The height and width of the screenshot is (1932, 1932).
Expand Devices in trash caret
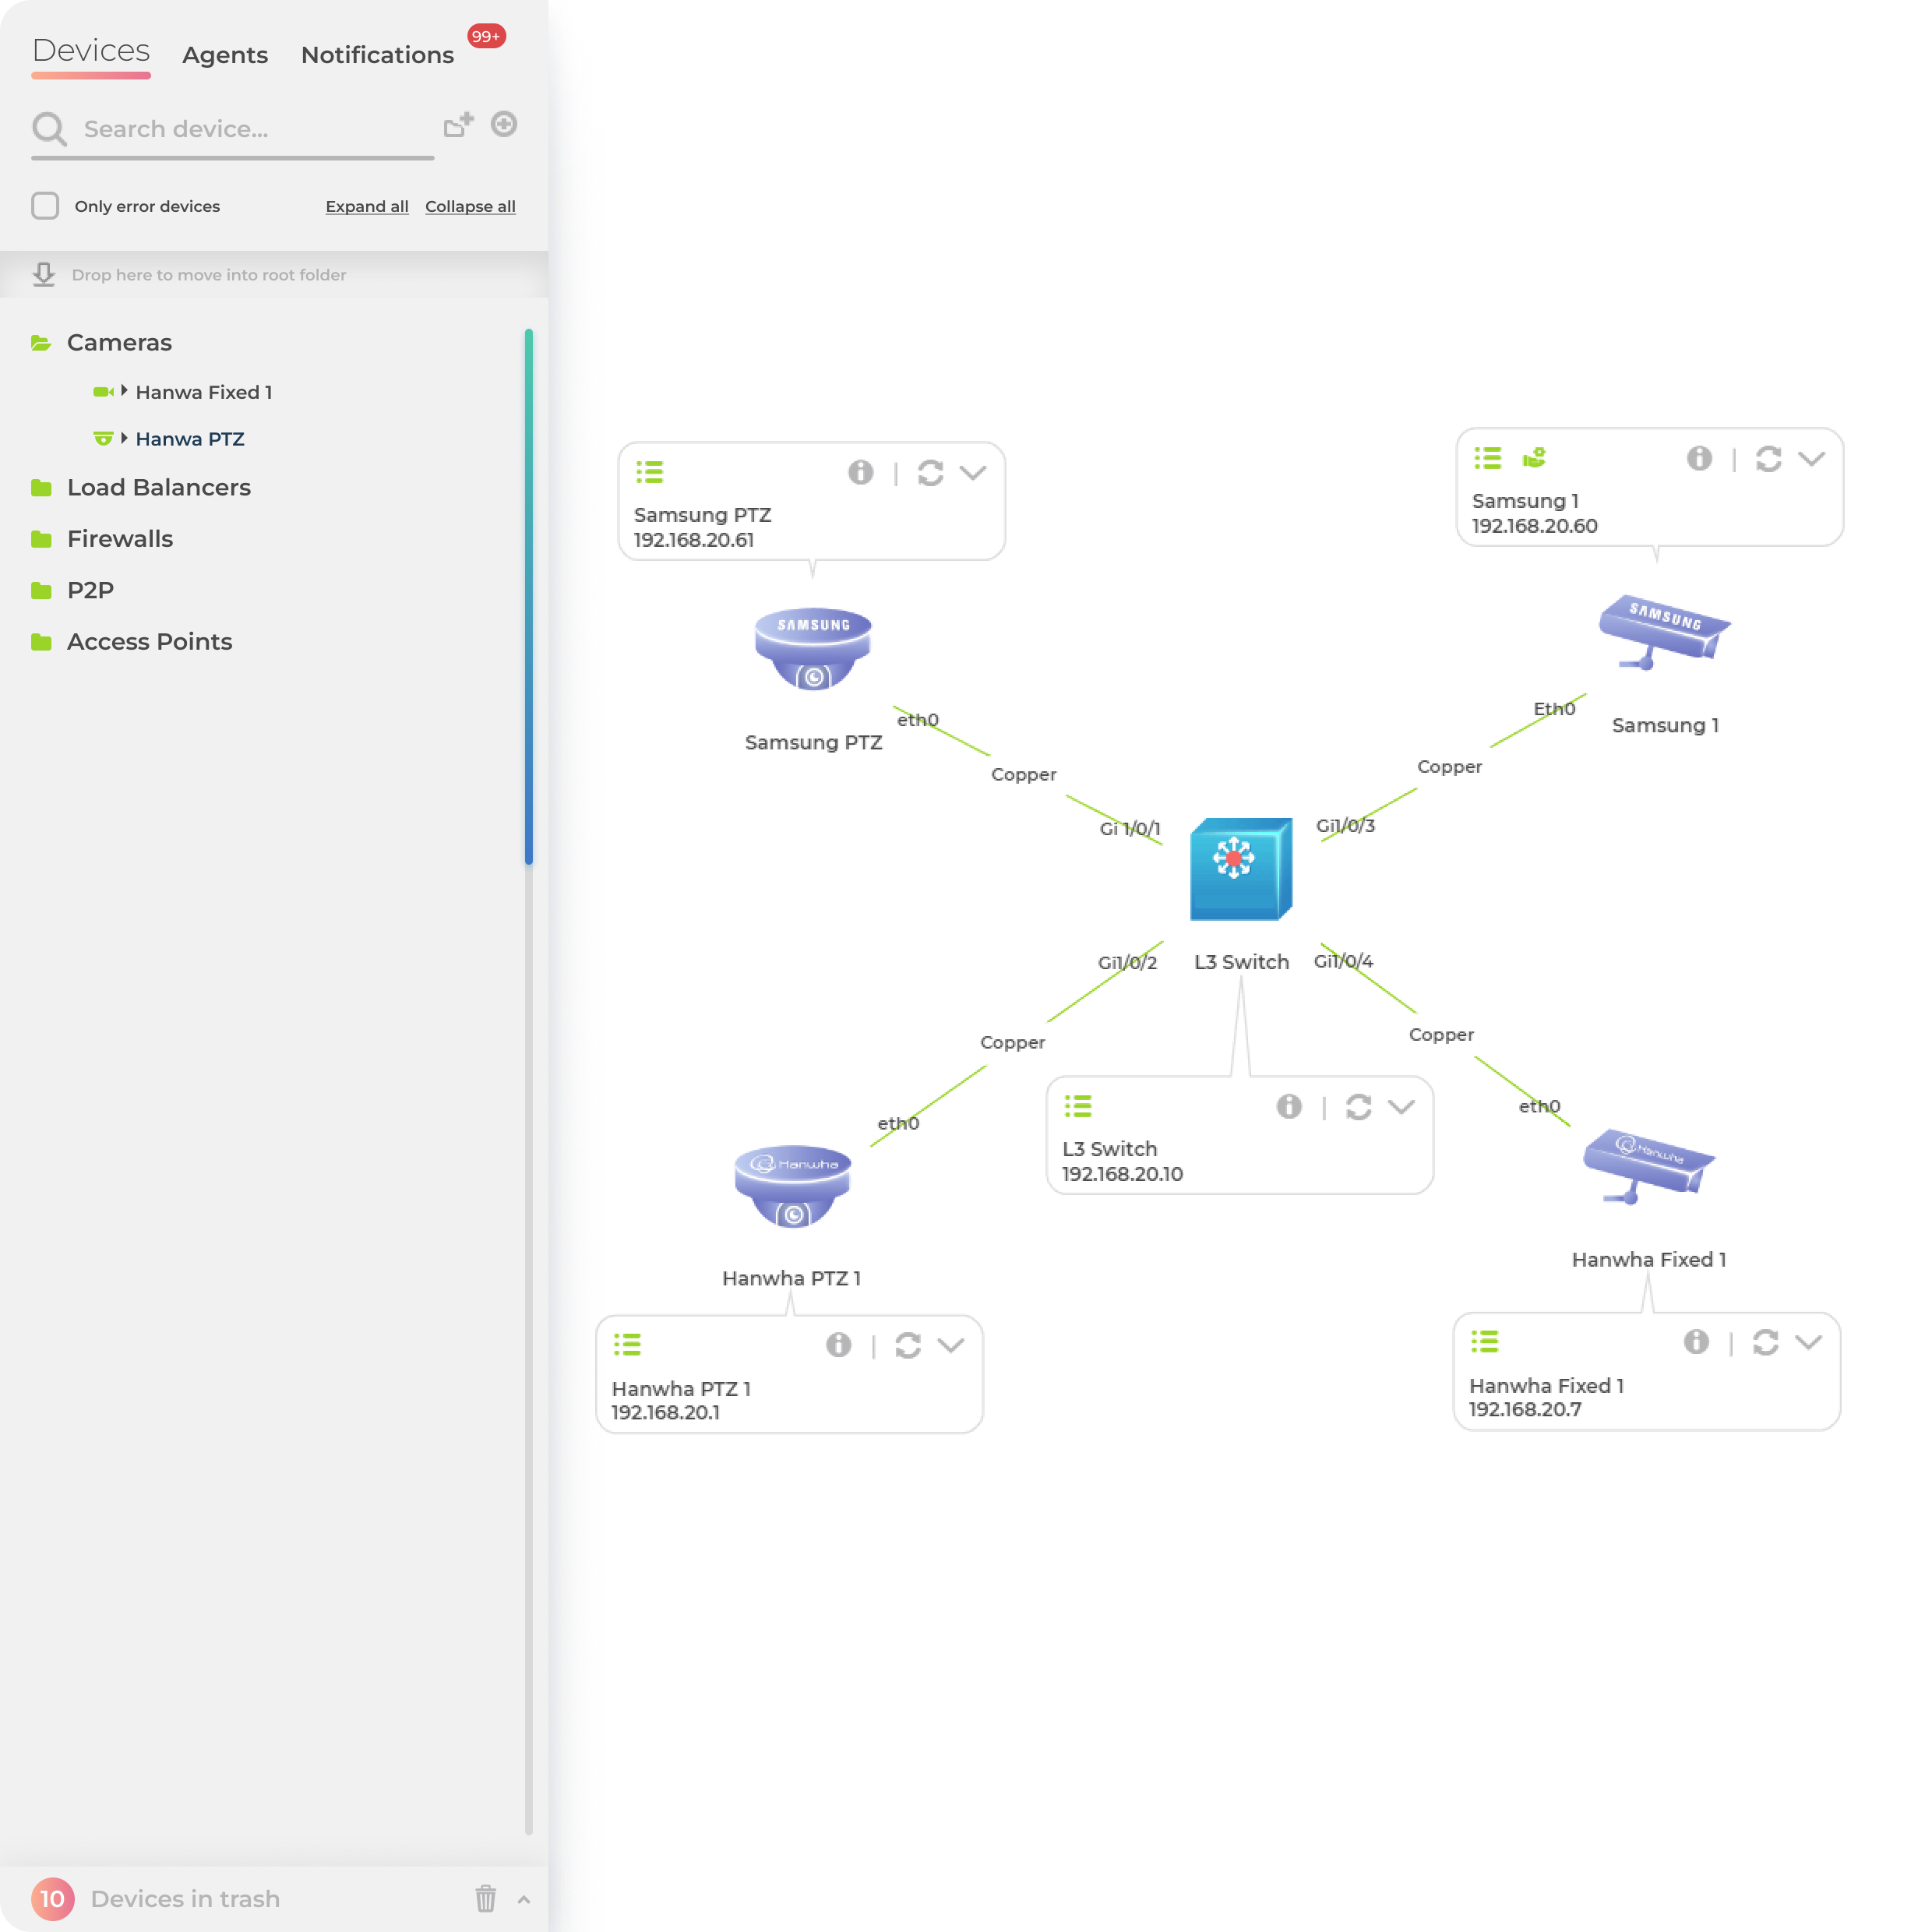(524, 1900)
